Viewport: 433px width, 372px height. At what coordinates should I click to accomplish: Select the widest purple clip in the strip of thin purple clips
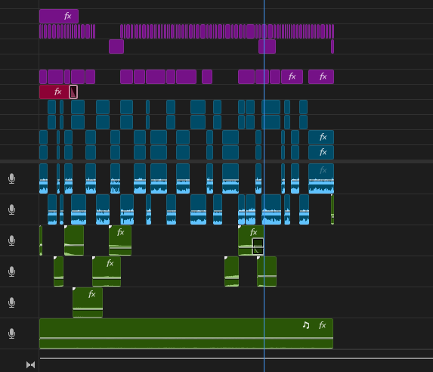(x=250, y=31)
